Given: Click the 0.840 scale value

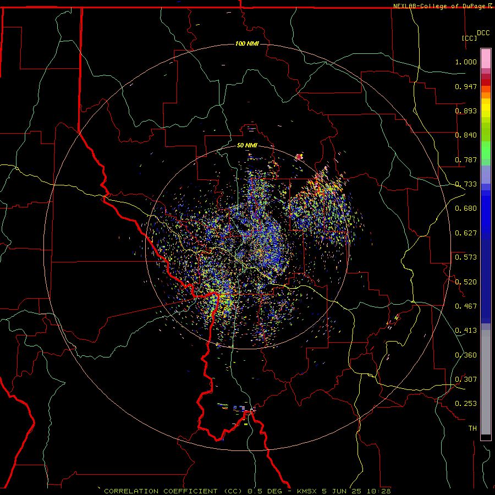Looking at the screenshot, I should pos(466,135).
